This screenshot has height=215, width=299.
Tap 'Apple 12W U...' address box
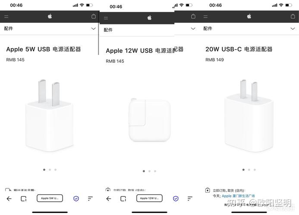149,198
